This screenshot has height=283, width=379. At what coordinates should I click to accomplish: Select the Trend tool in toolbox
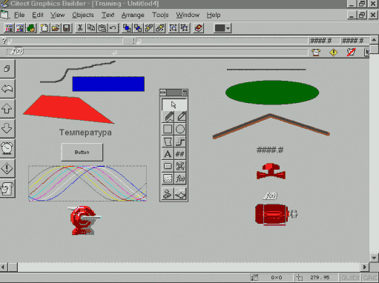click(x=168, y=179)
